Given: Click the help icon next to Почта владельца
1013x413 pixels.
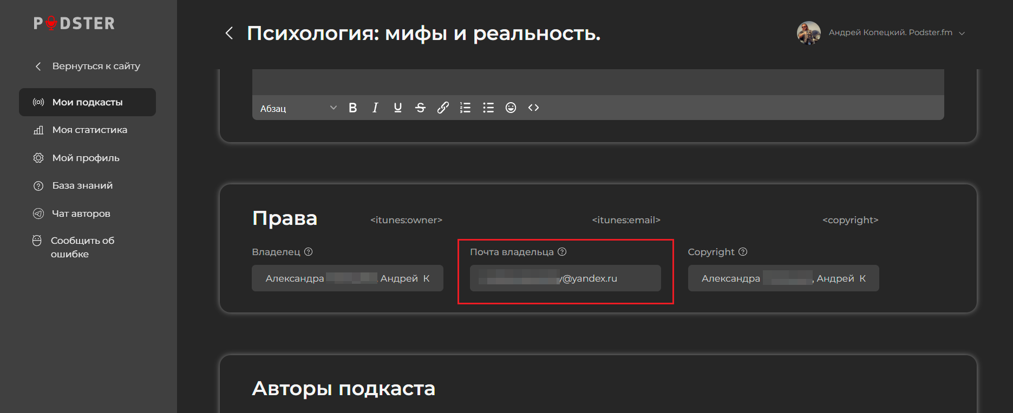Looking at the screenshot, I should pos(562,252).
